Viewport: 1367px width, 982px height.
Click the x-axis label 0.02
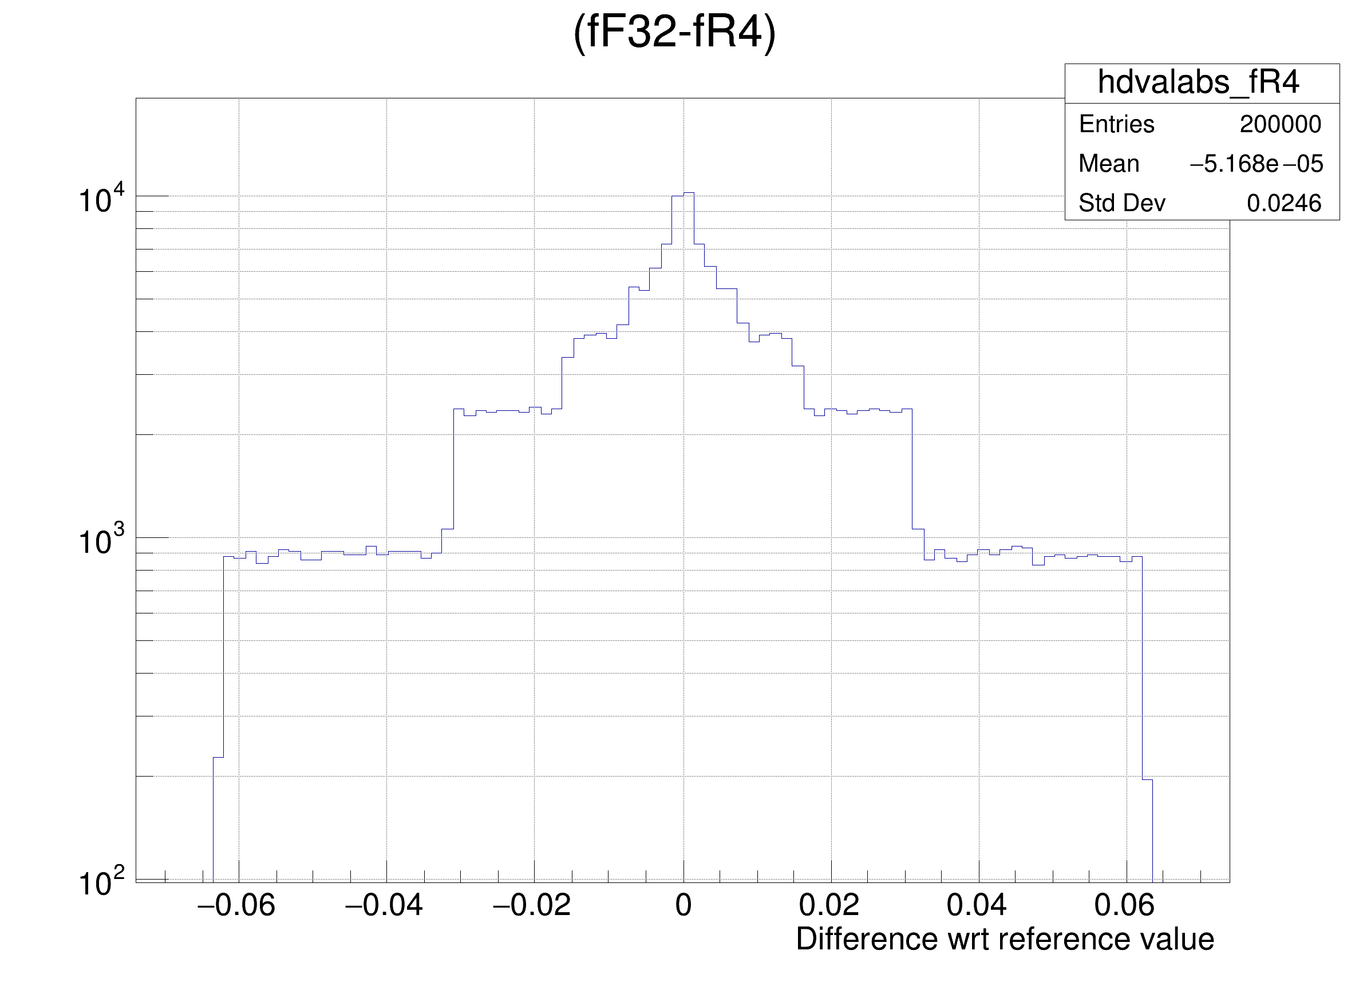tap(829, 905)
